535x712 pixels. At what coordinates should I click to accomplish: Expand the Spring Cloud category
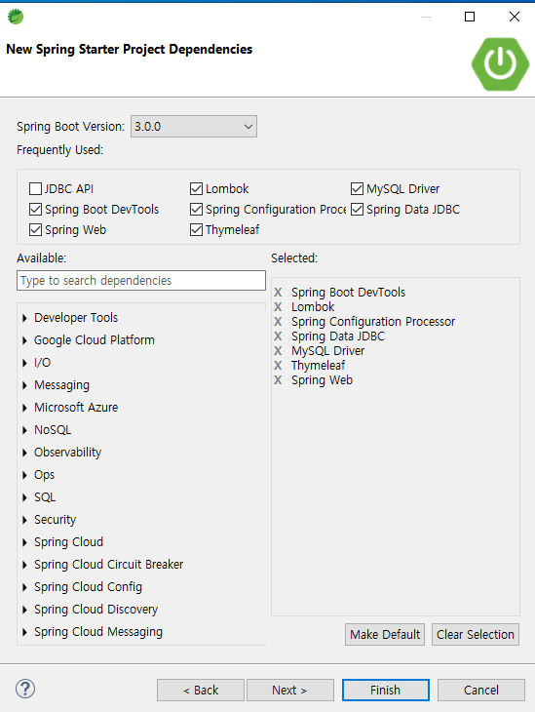click(x=24, y=542)
